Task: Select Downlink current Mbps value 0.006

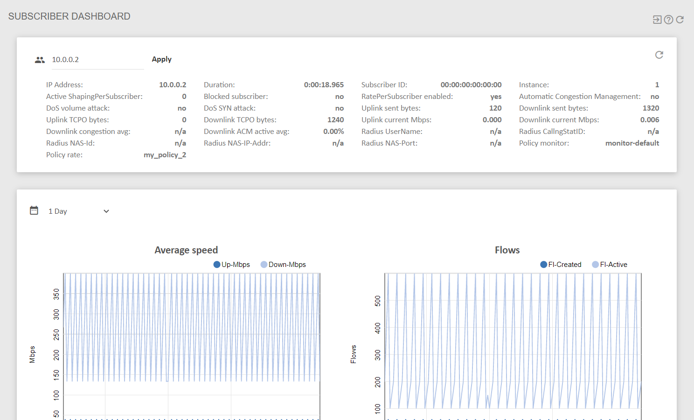Action: tap(650, 120)
